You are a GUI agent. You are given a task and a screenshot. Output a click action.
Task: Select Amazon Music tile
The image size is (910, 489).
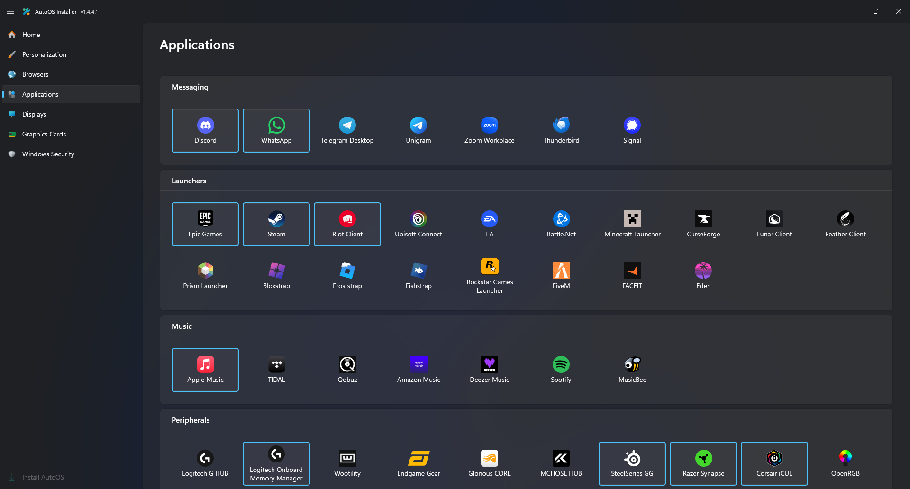pyautogui.click(x=419, y=370)
